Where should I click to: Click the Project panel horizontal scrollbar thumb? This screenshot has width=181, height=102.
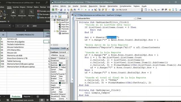tap(55, 45)
